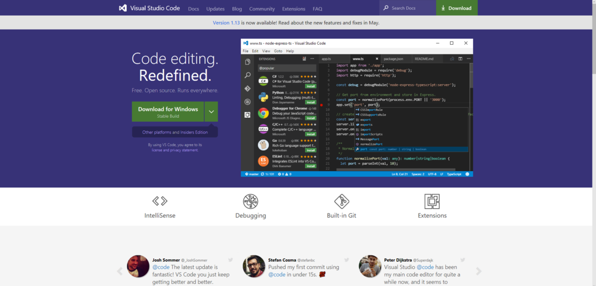Image resolution: width=596 pixels, height=286 pixels.
Task: Open Search icon in VS Code activity bar
Action: (247, 75)
